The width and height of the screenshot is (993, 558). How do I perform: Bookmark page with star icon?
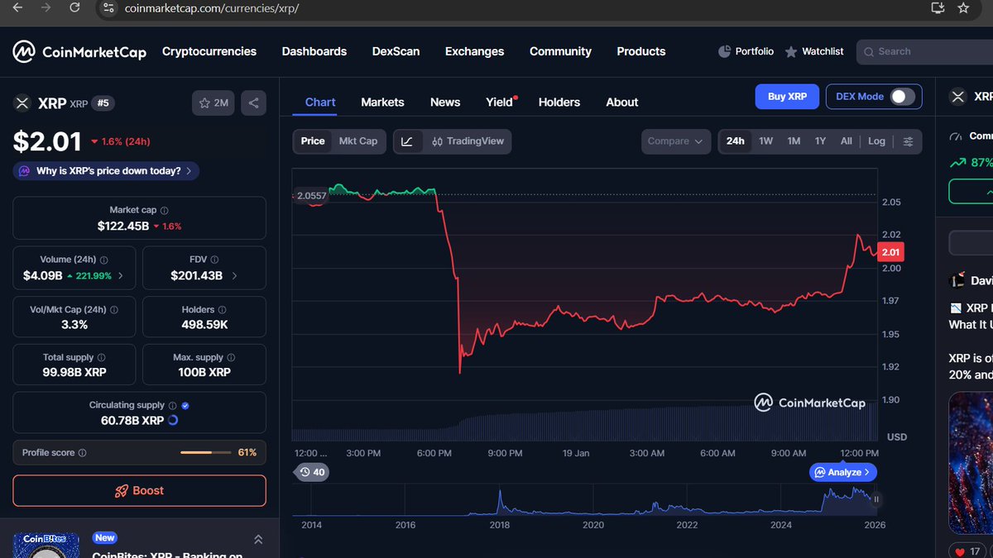pos(963,7)
